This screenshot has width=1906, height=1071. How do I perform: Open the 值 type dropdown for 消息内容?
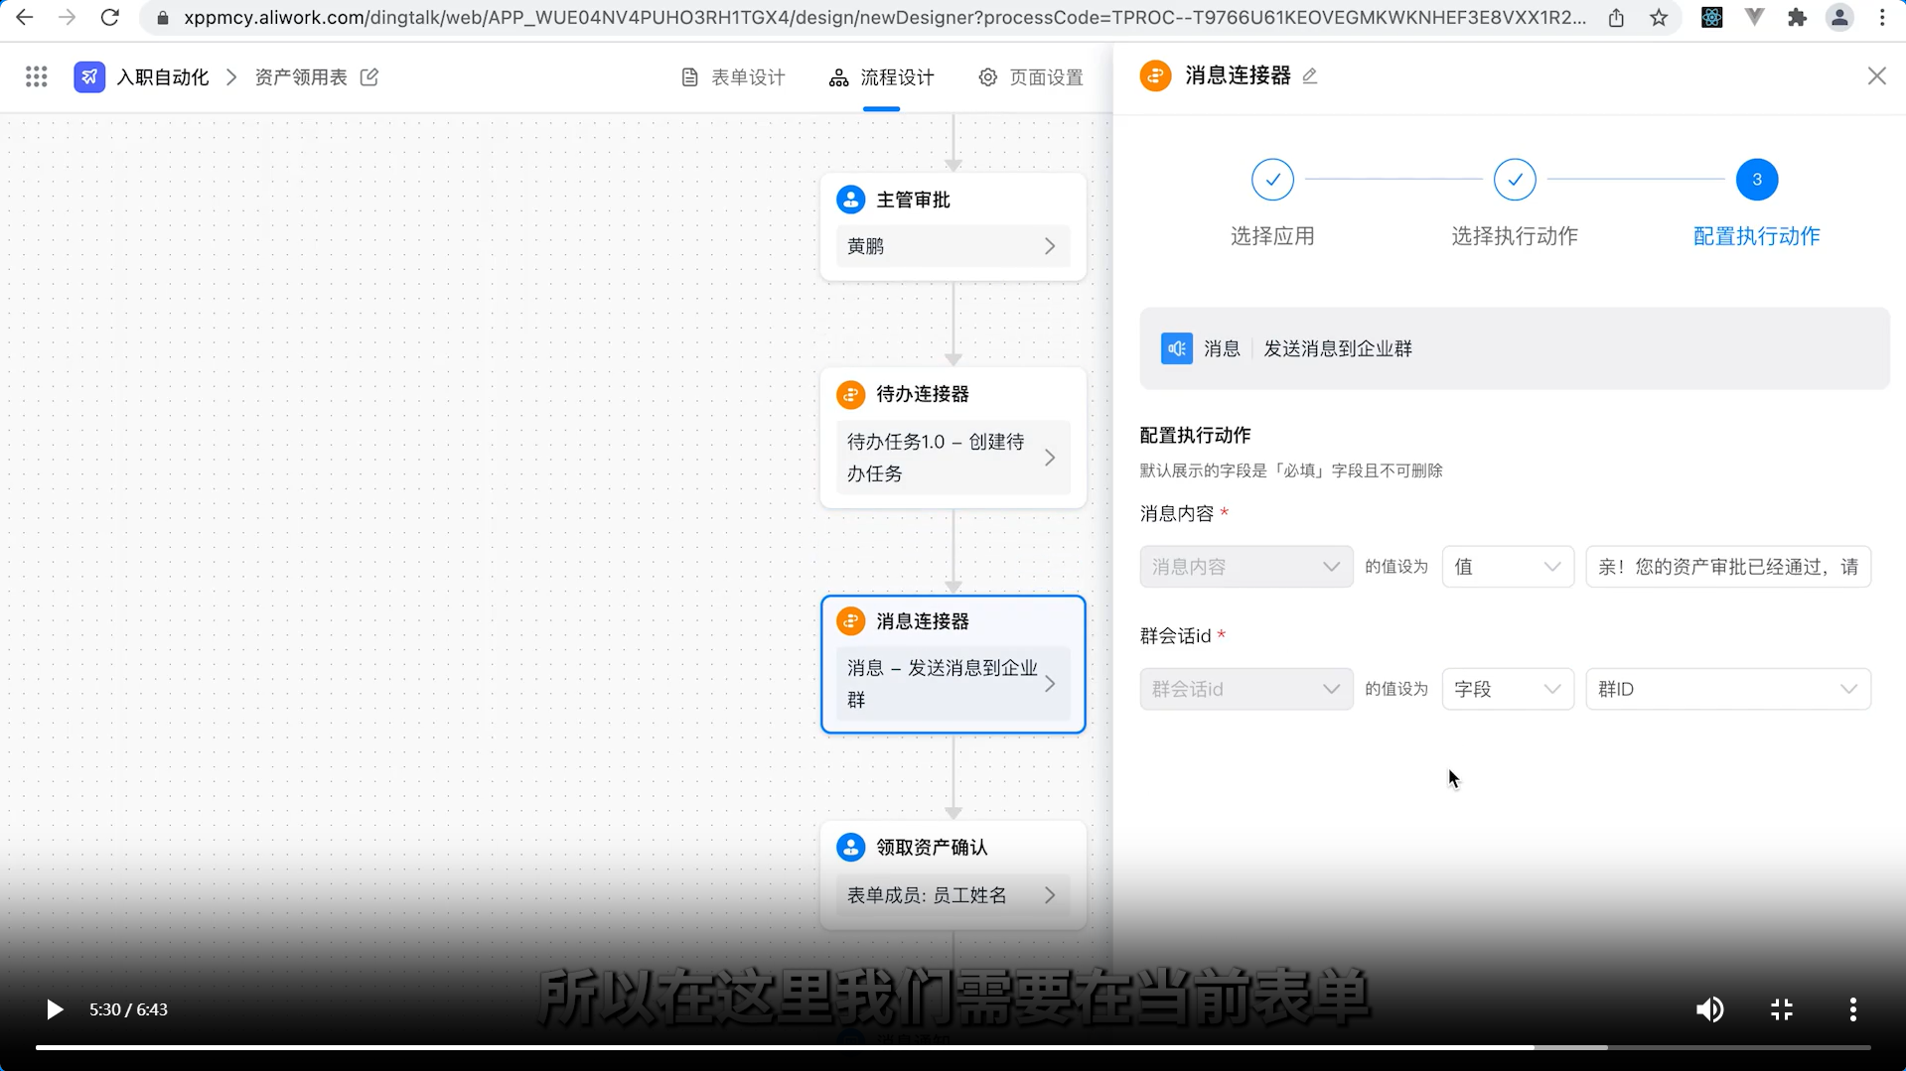pos(1507,567)
